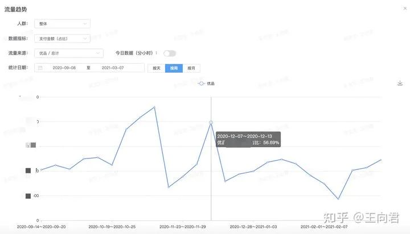Expand the 数据指标 dropdown 支付金额 (占比)

62,39
